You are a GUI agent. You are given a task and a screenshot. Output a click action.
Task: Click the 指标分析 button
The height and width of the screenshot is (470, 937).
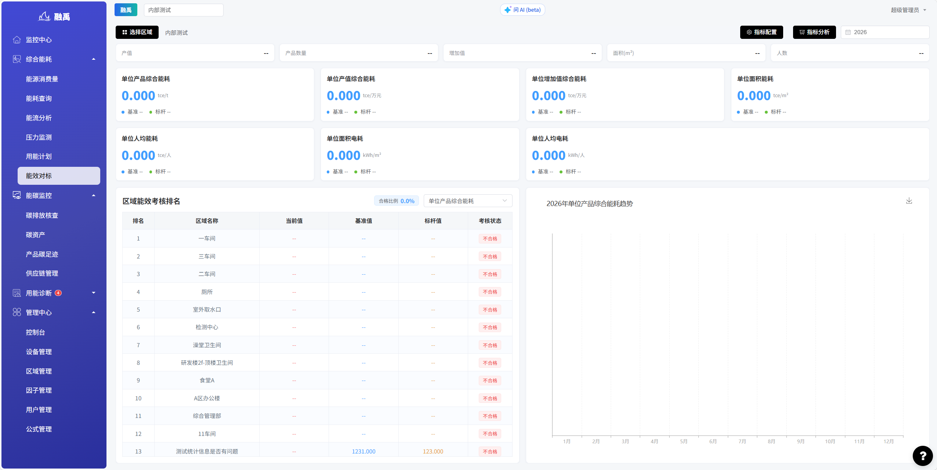click(x=814, y=32)
